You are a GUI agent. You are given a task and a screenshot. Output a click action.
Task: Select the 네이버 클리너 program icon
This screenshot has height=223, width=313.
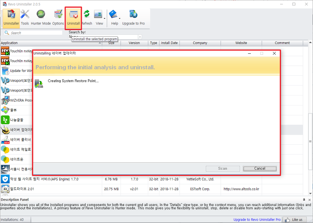5,139
